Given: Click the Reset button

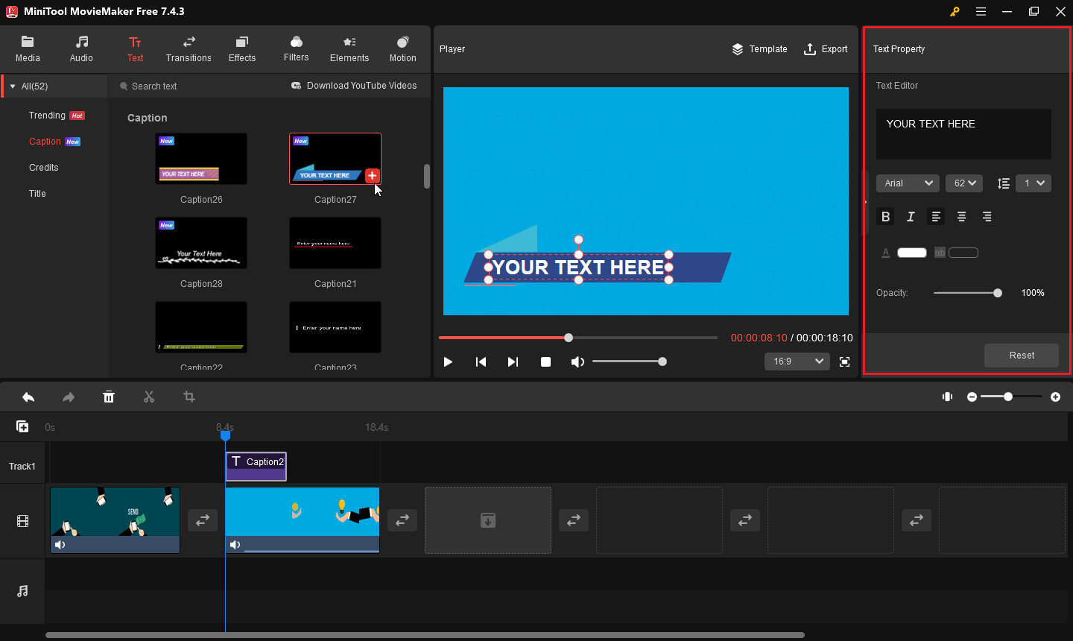Looking at the screenshot, I should point(1022,356).
